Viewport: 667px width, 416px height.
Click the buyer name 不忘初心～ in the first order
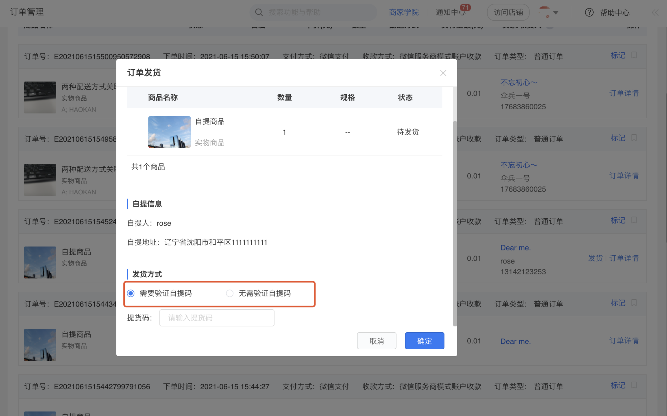[x=519, y=82]
